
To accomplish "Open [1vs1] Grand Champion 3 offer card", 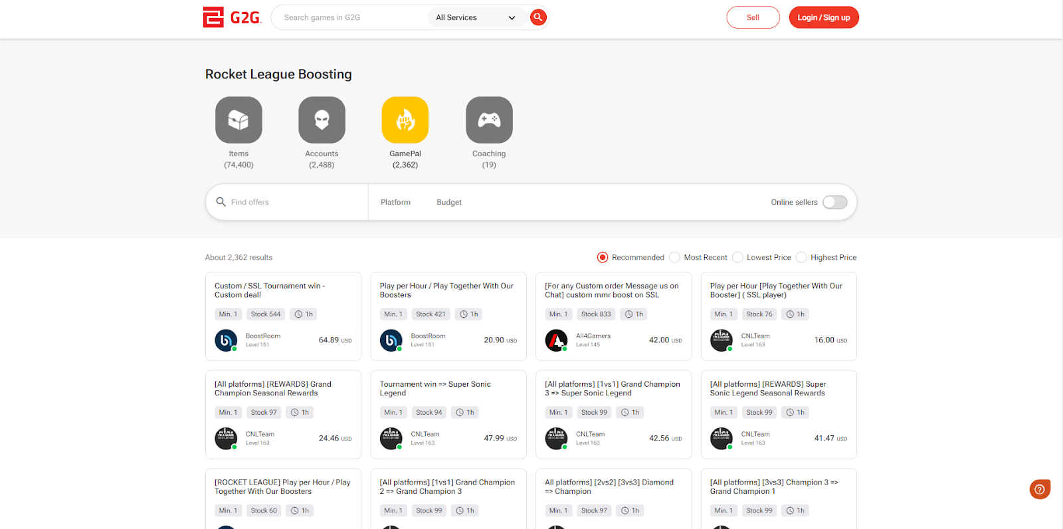I will tap(613, 415).
